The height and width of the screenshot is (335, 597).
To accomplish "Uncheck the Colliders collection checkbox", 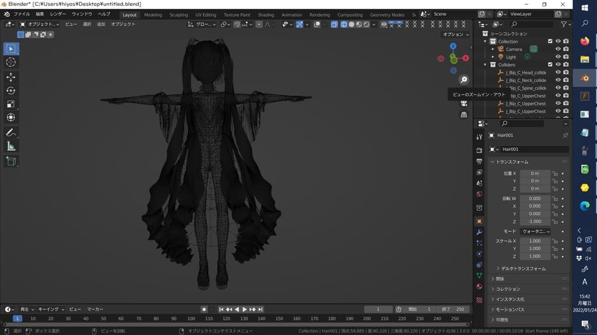I will point(550,65).
